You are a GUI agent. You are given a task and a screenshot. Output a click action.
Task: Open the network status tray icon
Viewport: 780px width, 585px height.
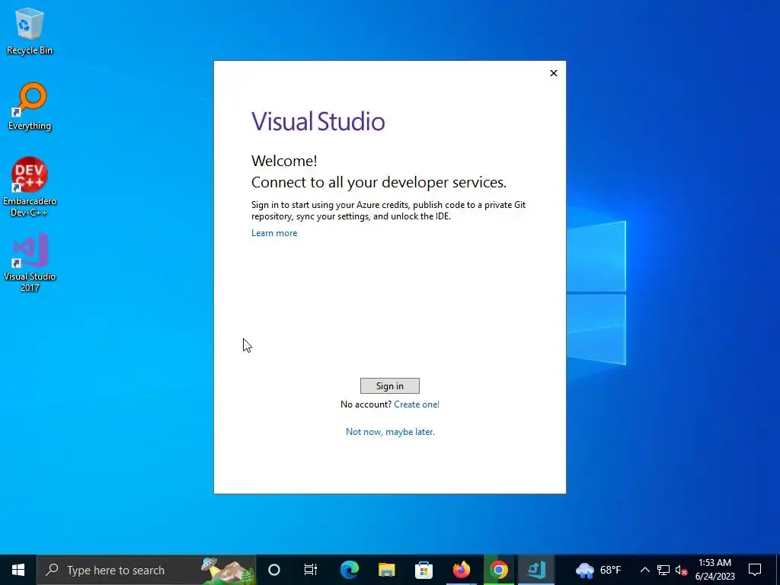(663, 570)
